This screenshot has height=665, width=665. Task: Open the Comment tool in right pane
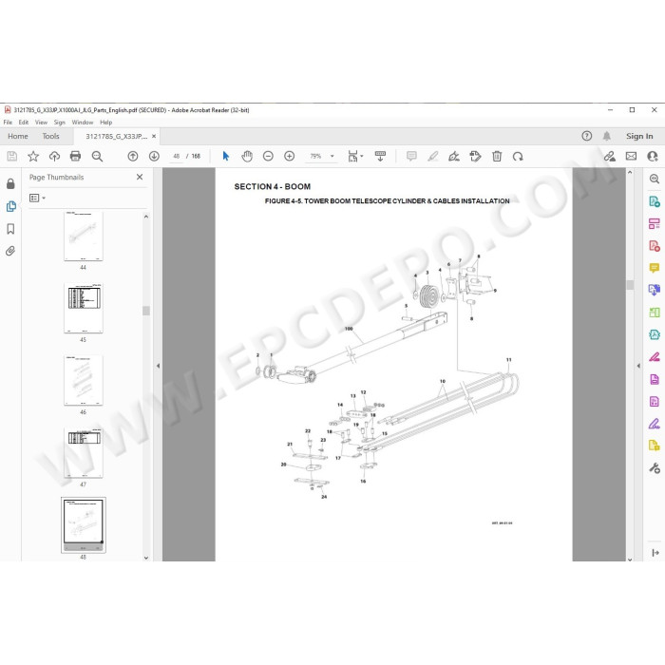coord(654,268)
